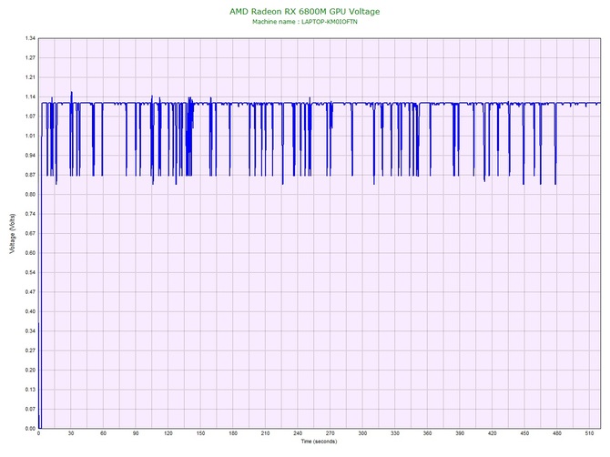Select the 0.67 voltage axis label
Screen dimensions: 610x457
[x=30, y=233]
